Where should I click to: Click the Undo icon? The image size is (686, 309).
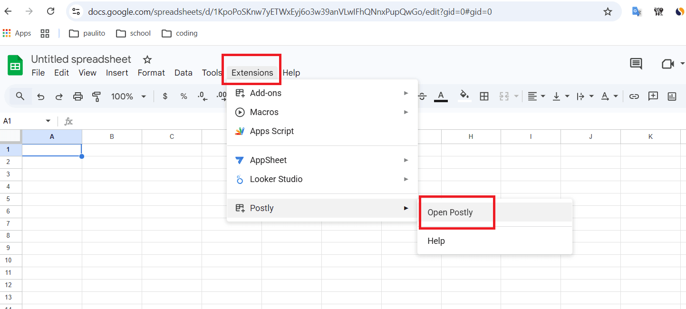[x=40, y=96]
